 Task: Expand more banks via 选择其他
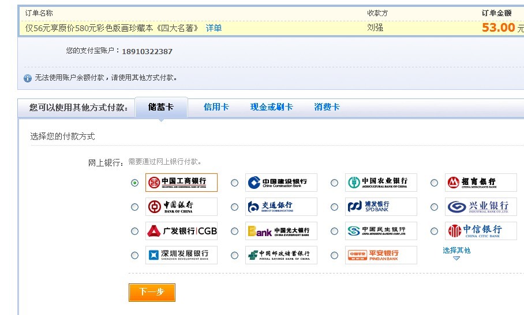click(456, 251)
